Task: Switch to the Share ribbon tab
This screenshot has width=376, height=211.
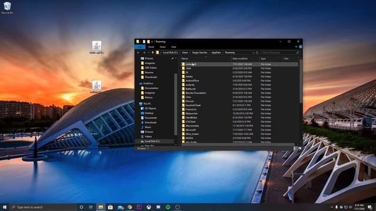Action: (x=163, y=47)
